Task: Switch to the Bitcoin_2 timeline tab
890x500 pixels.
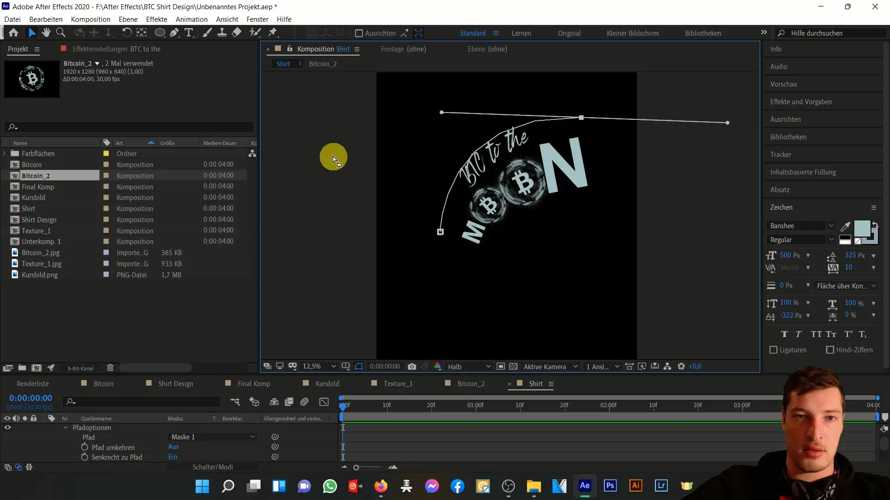Action: [470, 384]
